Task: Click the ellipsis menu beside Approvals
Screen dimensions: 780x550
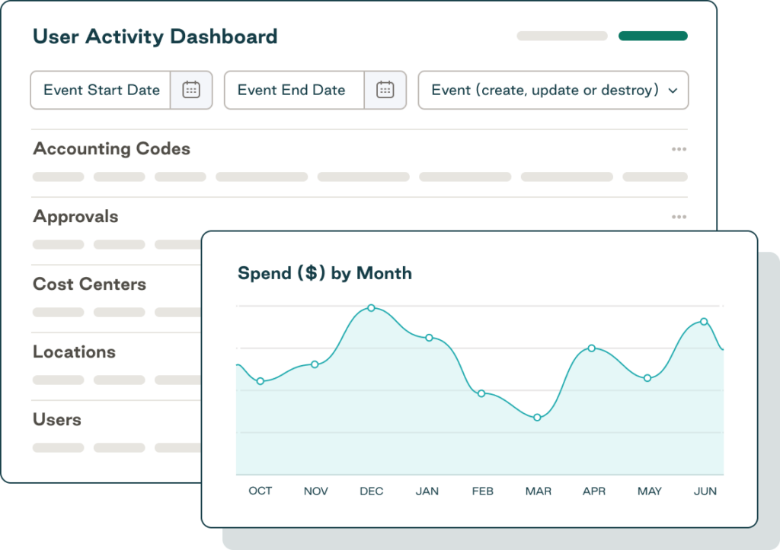Action: (x=679, y=216)
